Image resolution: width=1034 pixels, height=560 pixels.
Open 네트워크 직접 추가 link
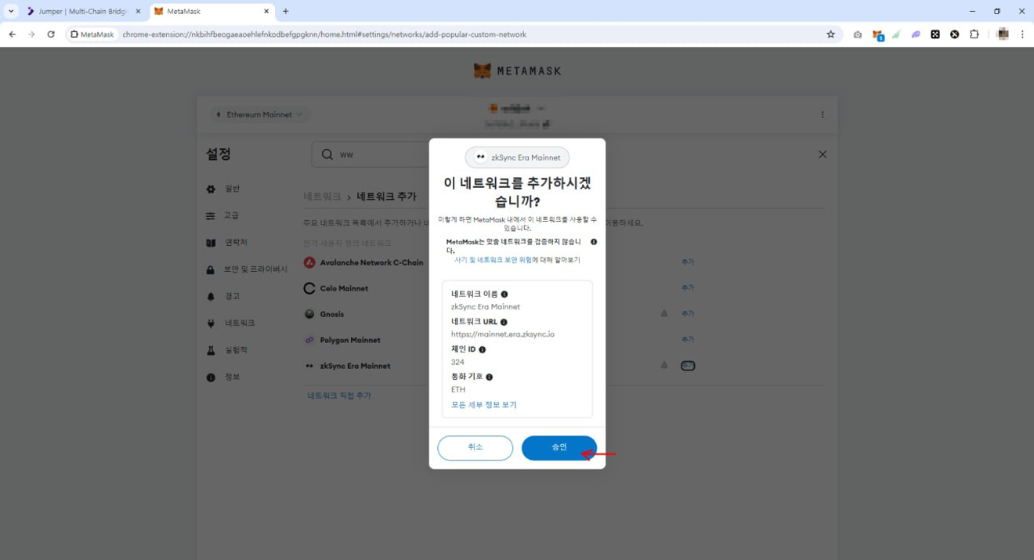pos(339,396)
